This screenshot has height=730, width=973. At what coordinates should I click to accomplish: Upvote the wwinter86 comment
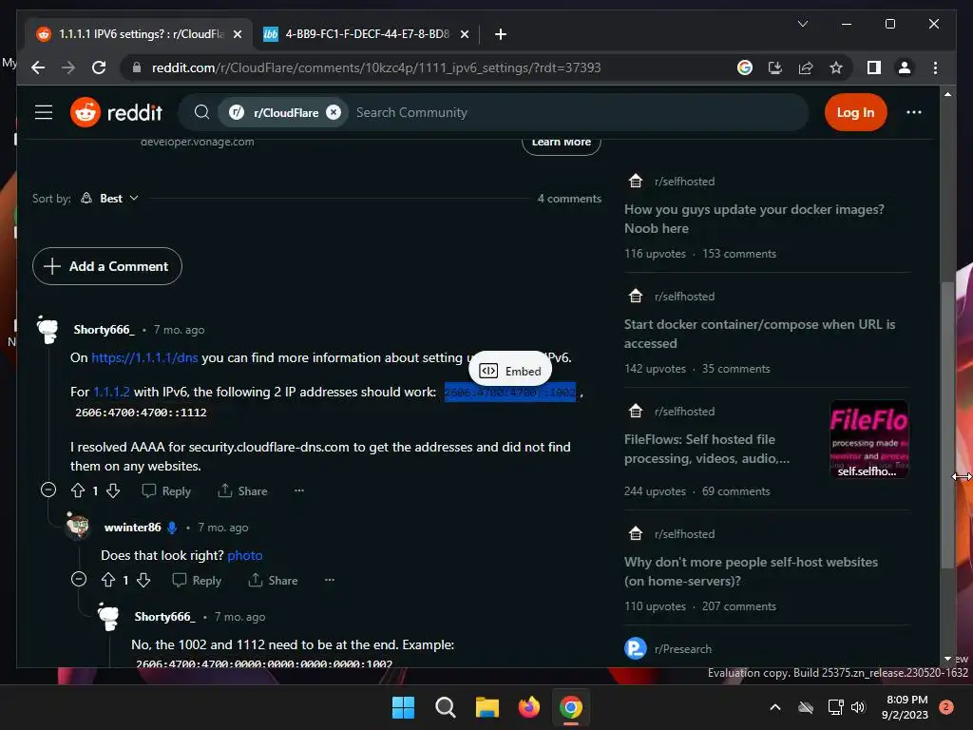[108, 581]
